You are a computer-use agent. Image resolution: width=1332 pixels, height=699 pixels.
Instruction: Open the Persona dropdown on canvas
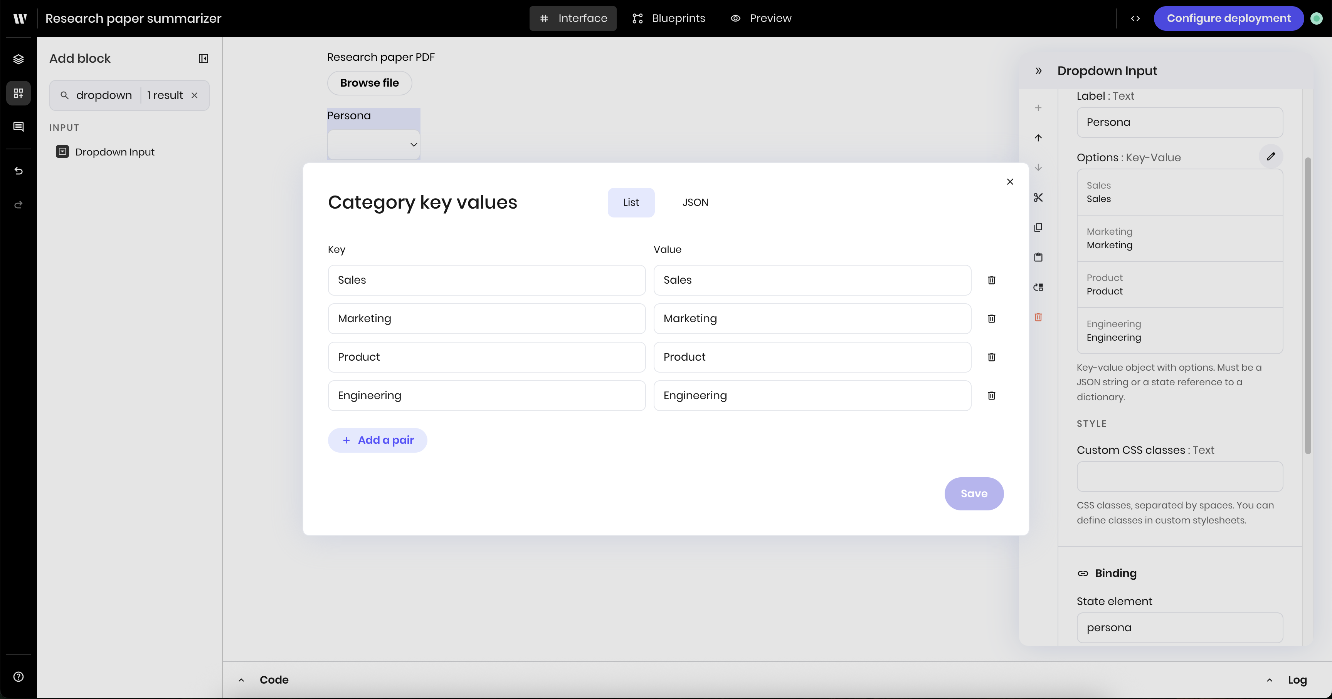click(373, 145)
